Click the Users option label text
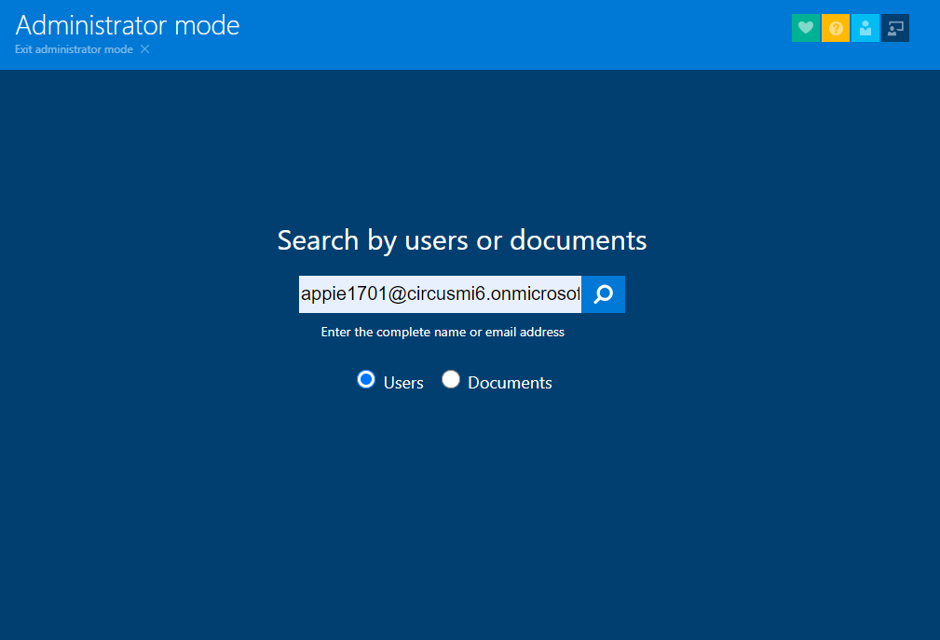 tap(403, 383)
